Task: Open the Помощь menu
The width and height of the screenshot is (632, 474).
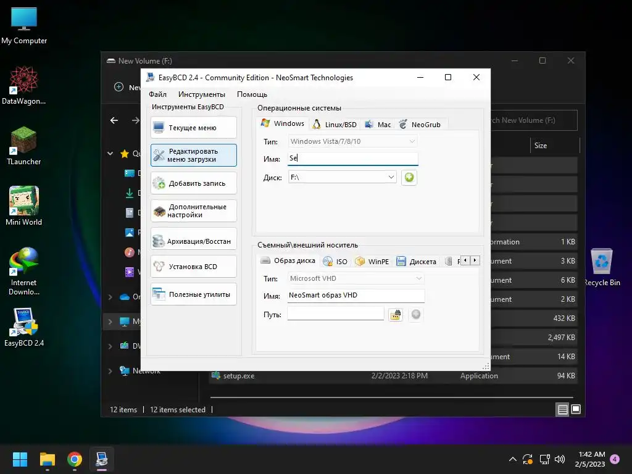Action: coord(252,94)
